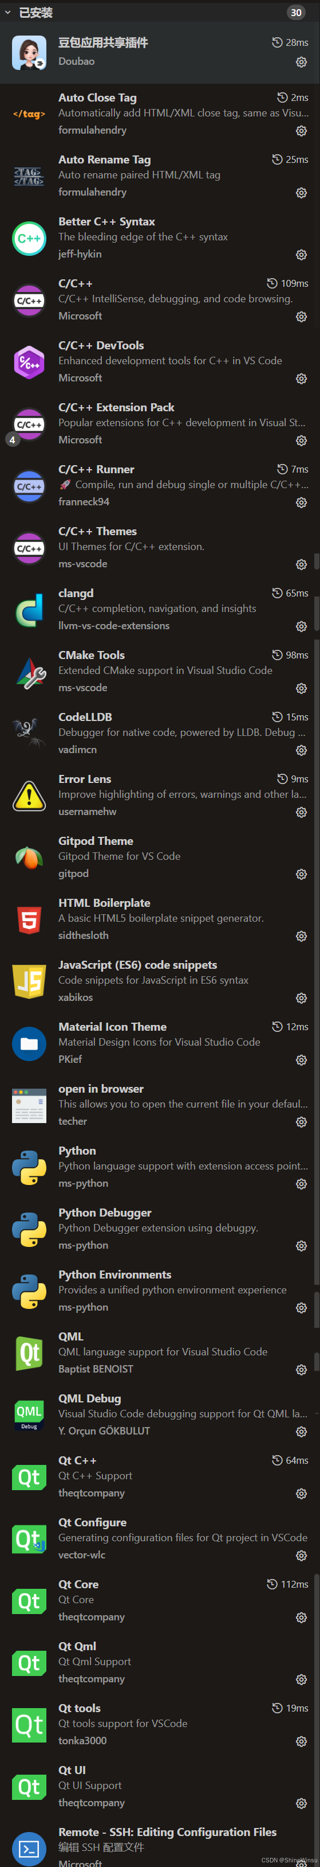
Task: Select the C/C++ Runner extension title
Action: click(96, 470)
